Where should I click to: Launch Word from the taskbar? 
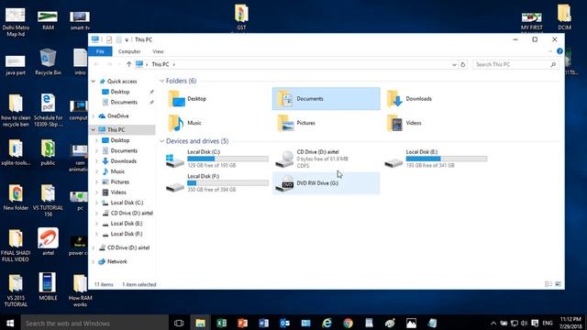coord(263,323)
